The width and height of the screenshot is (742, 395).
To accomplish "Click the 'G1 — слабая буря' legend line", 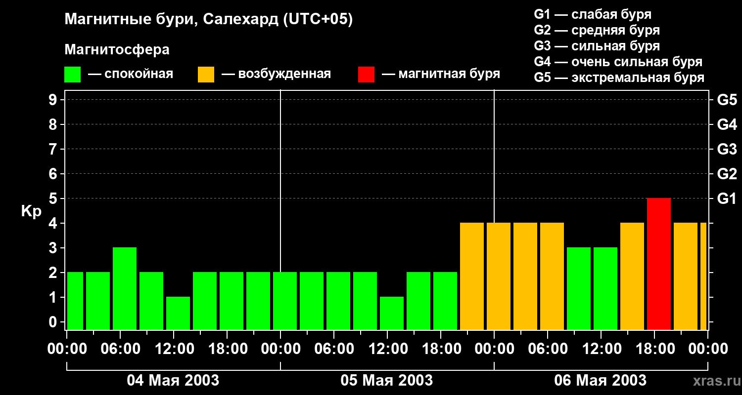I will 593,14.
